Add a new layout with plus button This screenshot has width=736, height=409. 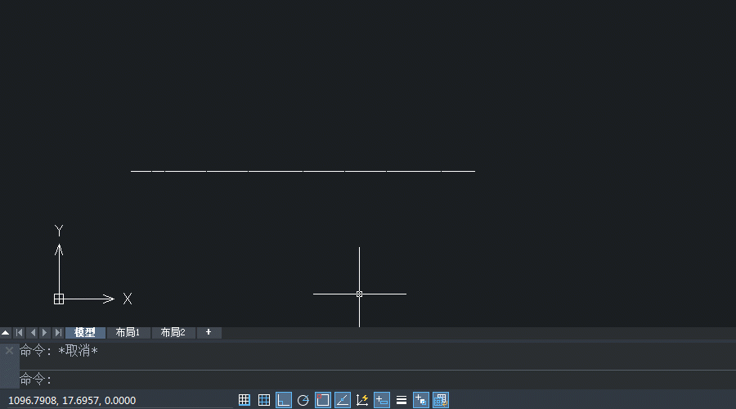[209, 332]
